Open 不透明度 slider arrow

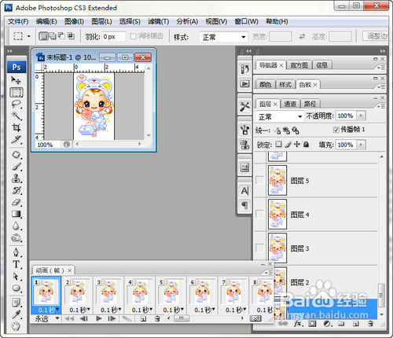[362, 116]
